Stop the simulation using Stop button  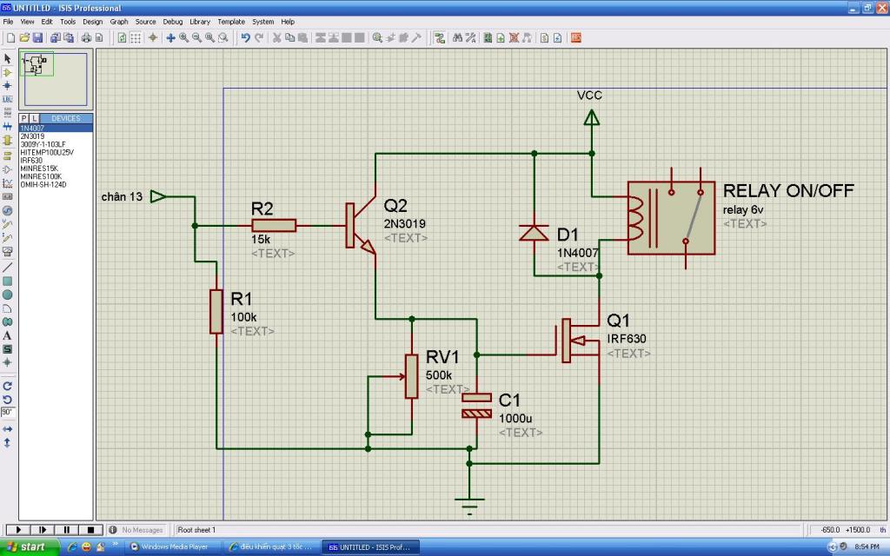click(90, 530)
